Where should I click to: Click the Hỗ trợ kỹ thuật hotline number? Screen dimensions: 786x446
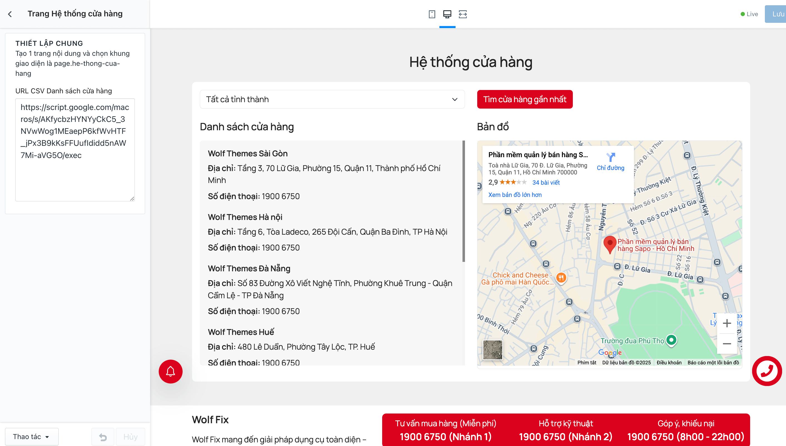[566, 437]
